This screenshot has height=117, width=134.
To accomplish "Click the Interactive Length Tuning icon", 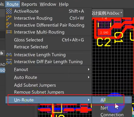I will click(9, 55).
